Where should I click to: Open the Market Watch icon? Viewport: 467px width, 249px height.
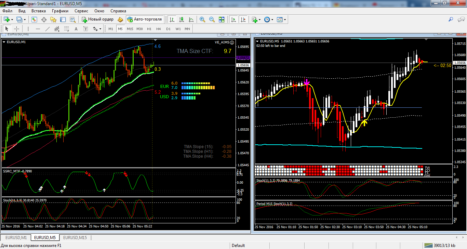point(34,19)
